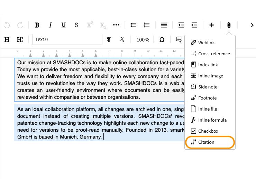Screen dimensions: 256x179
Task: Open more formatting options (three dots)
Action: (116, 25)
